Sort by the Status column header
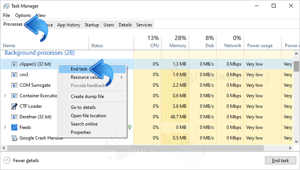 click(x=111, y=42)
